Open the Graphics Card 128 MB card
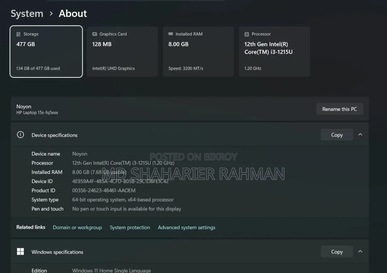This screenshot has width=387, height=273. click(x=122, y=51)
